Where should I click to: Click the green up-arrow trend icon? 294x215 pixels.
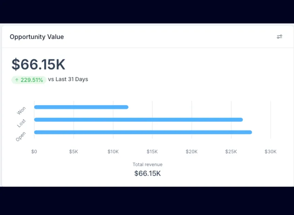point(17,80)
